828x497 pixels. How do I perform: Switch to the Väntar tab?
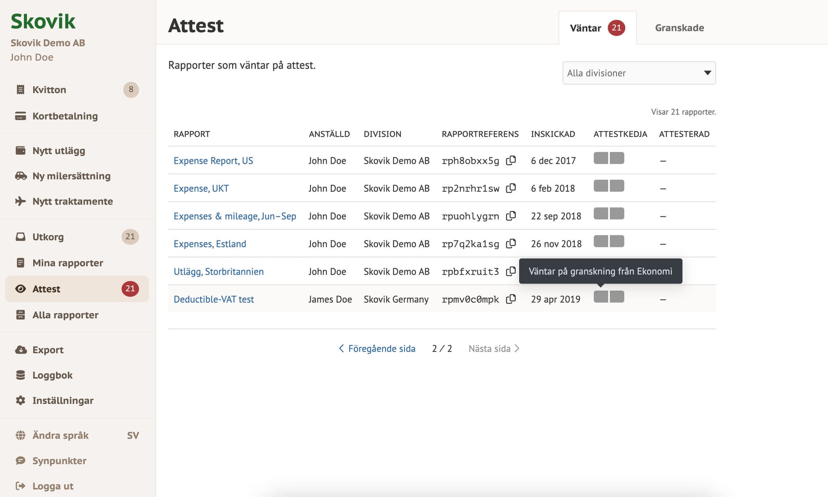point(597,28)
